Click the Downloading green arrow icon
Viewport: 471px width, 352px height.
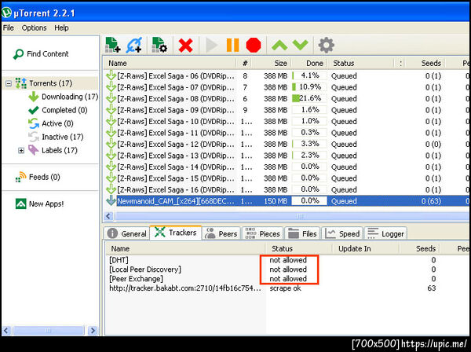[x=33, y=97]
